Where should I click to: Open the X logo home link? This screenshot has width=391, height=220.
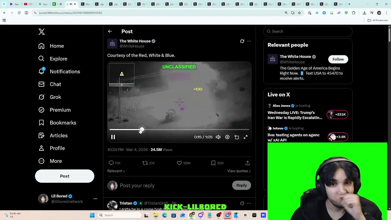42,32
